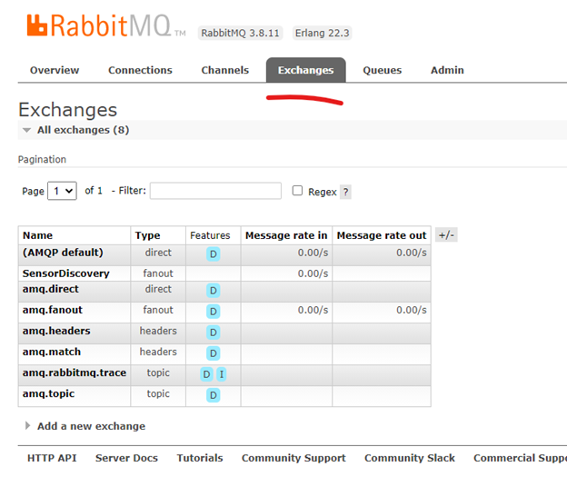Open the amq.direct exchange
The image size is (567, 477).
50,289
